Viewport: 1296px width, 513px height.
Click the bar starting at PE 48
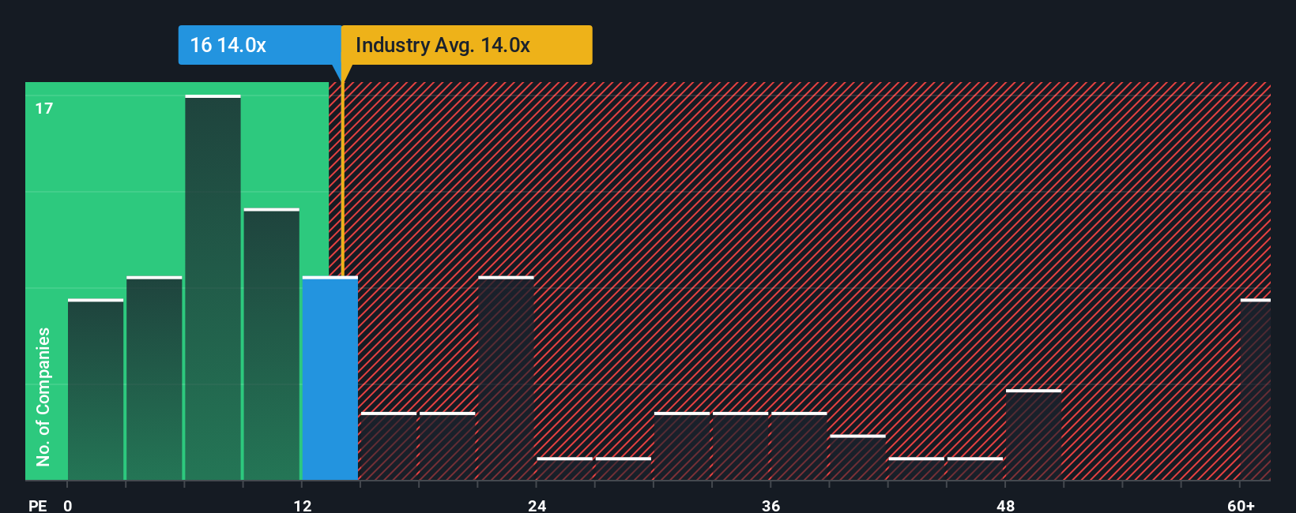[1034, 435]
